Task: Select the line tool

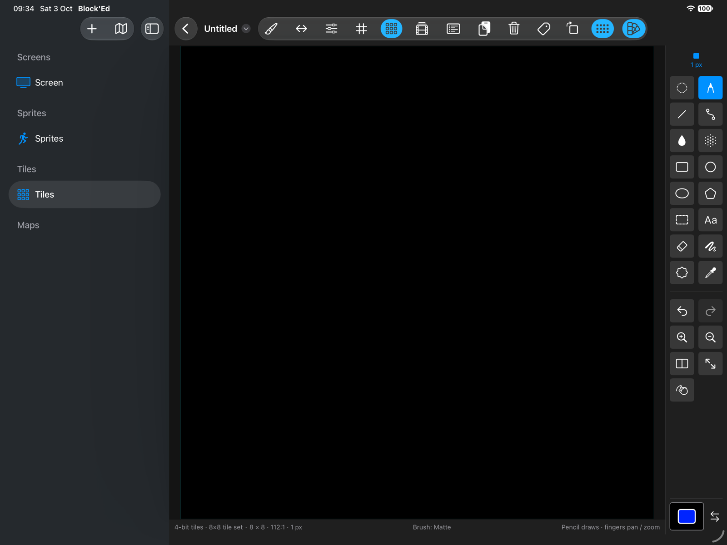Action: click(682, 114)
